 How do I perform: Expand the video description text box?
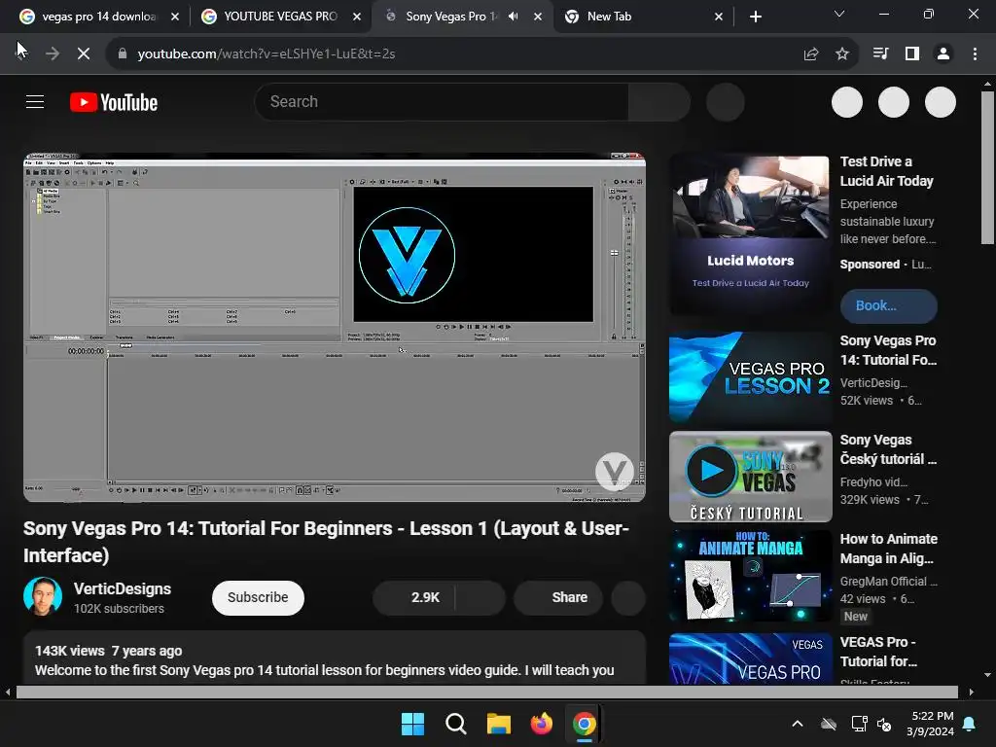click(335, 658)
